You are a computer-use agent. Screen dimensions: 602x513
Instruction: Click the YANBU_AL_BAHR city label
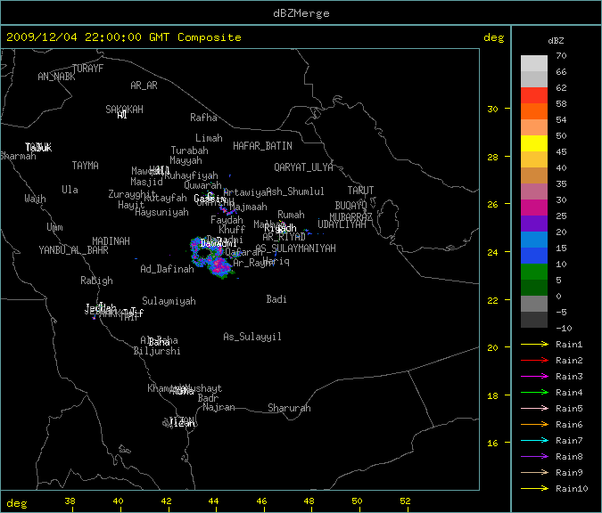74,250
